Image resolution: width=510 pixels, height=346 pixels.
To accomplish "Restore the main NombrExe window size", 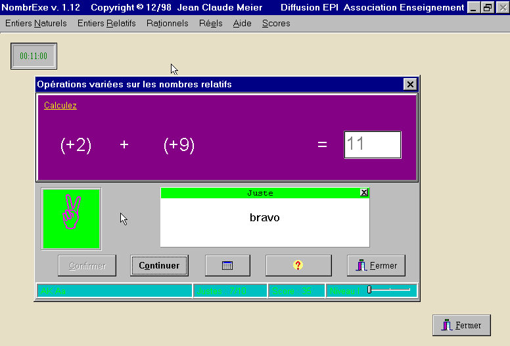I will [488, 7].
